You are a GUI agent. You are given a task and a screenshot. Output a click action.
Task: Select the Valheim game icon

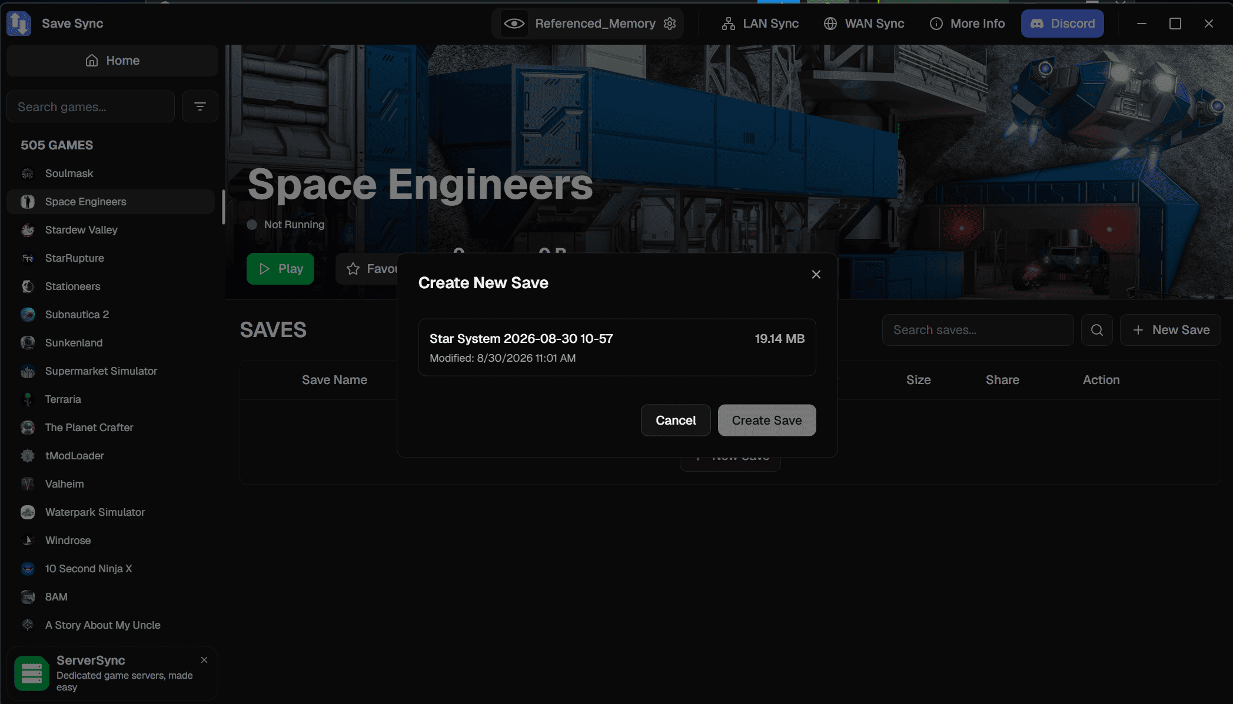[28, 484]
